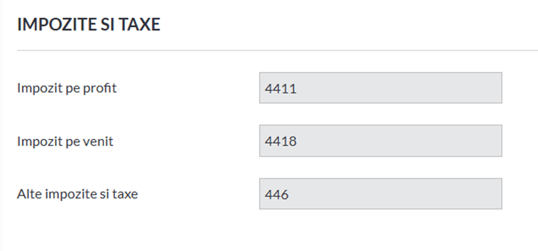Viewport: 538px width, 251px height.
Task: Click the 'Alte impozite si taxe' label
Action: pyautogui.click(x=78, y=194)
